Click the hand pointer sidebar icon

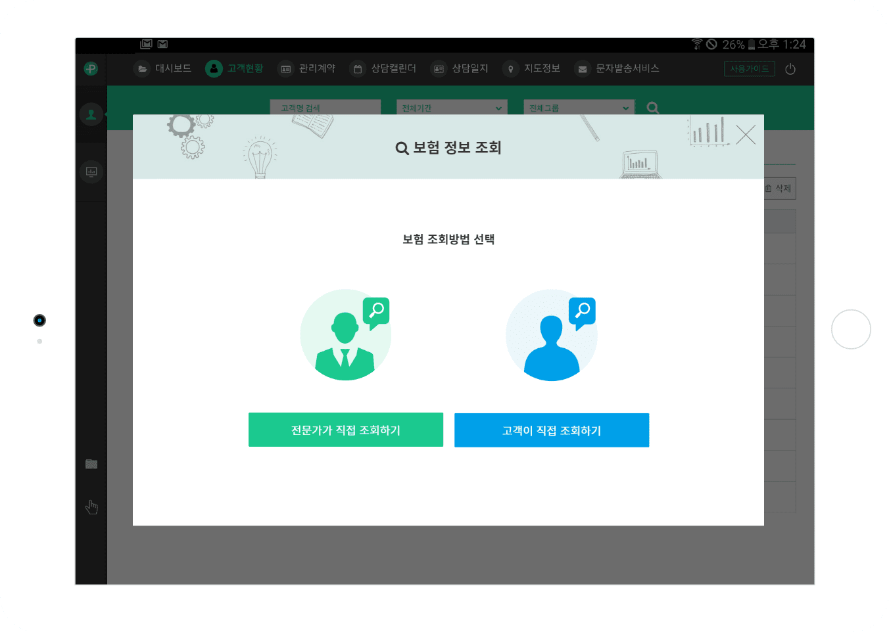click(91, 507)
